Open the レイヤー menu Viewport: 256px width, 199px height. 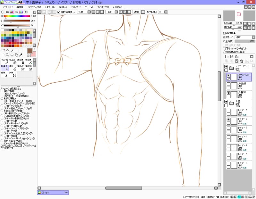click(50, 7)
